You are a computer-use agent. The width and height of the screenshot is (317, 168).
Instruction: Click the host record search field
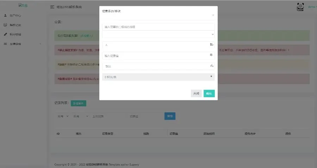point(108,116)
